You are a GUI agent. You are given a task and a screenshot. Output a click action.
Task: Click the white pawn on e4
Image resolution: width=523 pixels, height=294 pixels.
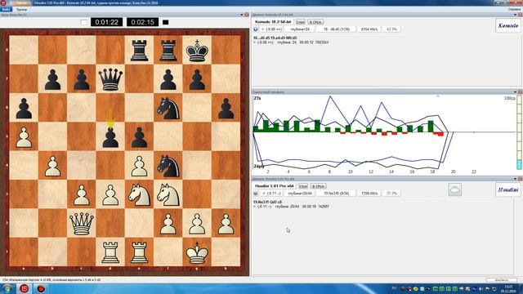click(x=139, y=166)
